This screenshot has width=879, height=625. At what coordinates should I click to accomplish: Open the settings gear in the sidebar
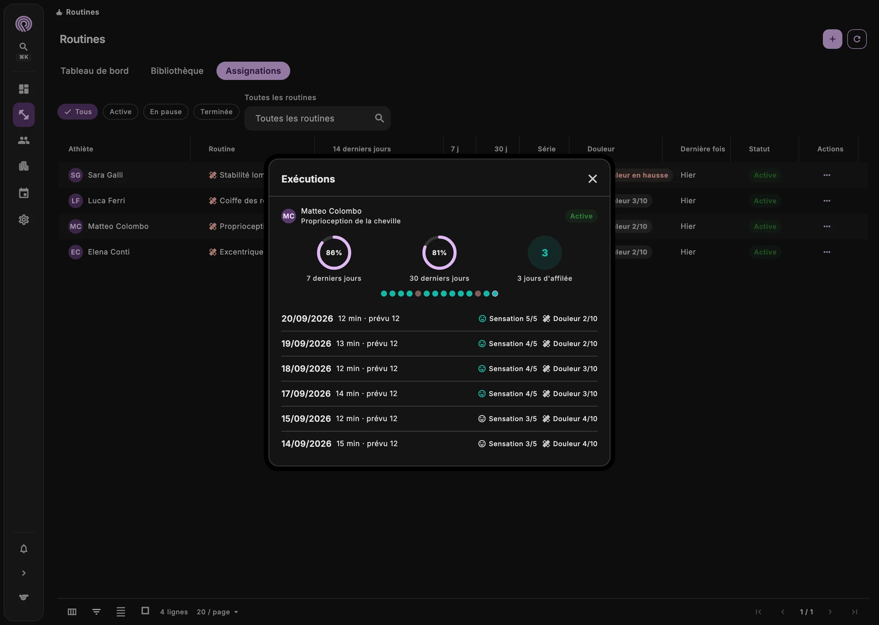coord(24,220)
